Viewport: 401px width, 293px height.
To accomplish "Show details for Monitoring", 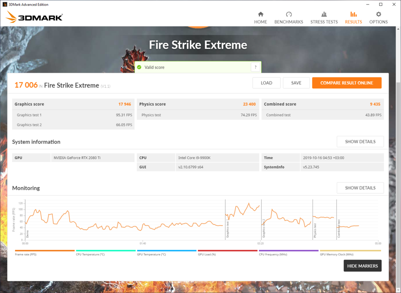I will click(360, 188).
